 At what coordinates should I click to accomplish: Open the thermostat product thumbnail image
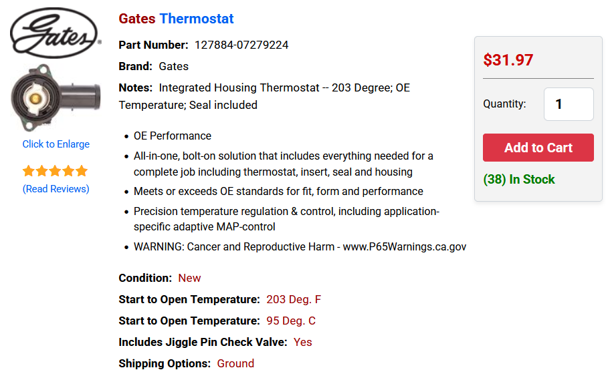(x=55, y=97)
